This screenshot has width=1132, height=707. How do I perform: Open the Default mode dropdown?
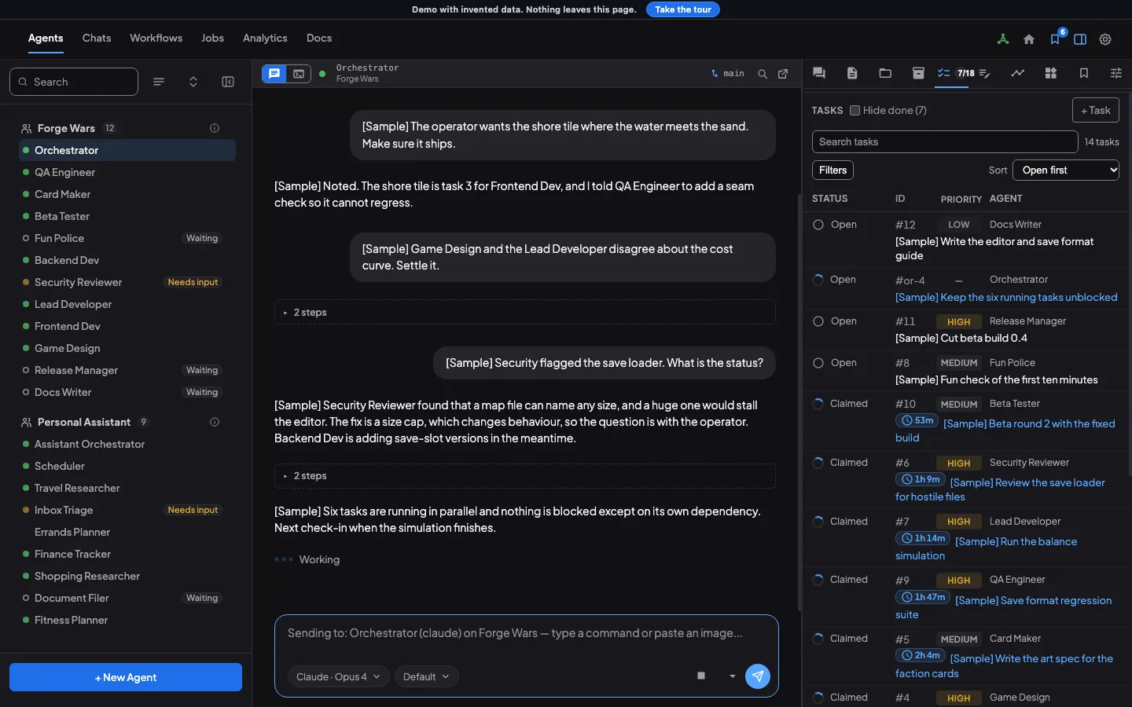(x=426, y=676)
